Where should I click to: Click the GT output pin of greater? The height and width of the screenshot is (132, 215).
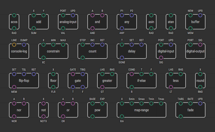(x=102, y=87)
